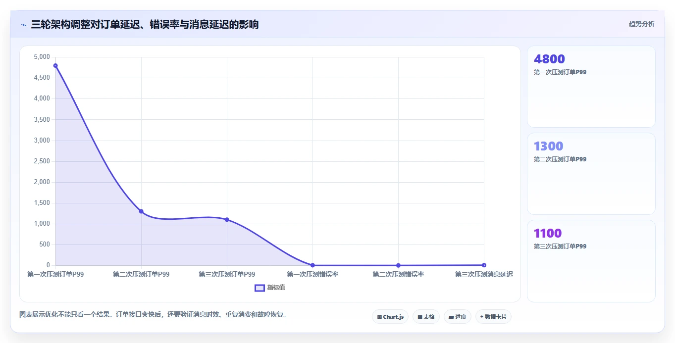Click y-axis value 4,500
Screen dimensions: 675x343
point(42,78)
